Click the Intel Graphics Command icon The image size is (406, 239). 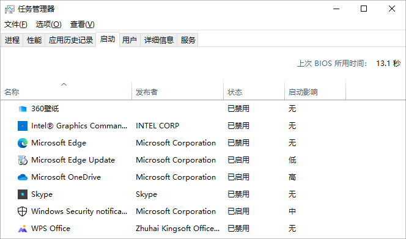[23, 126]
